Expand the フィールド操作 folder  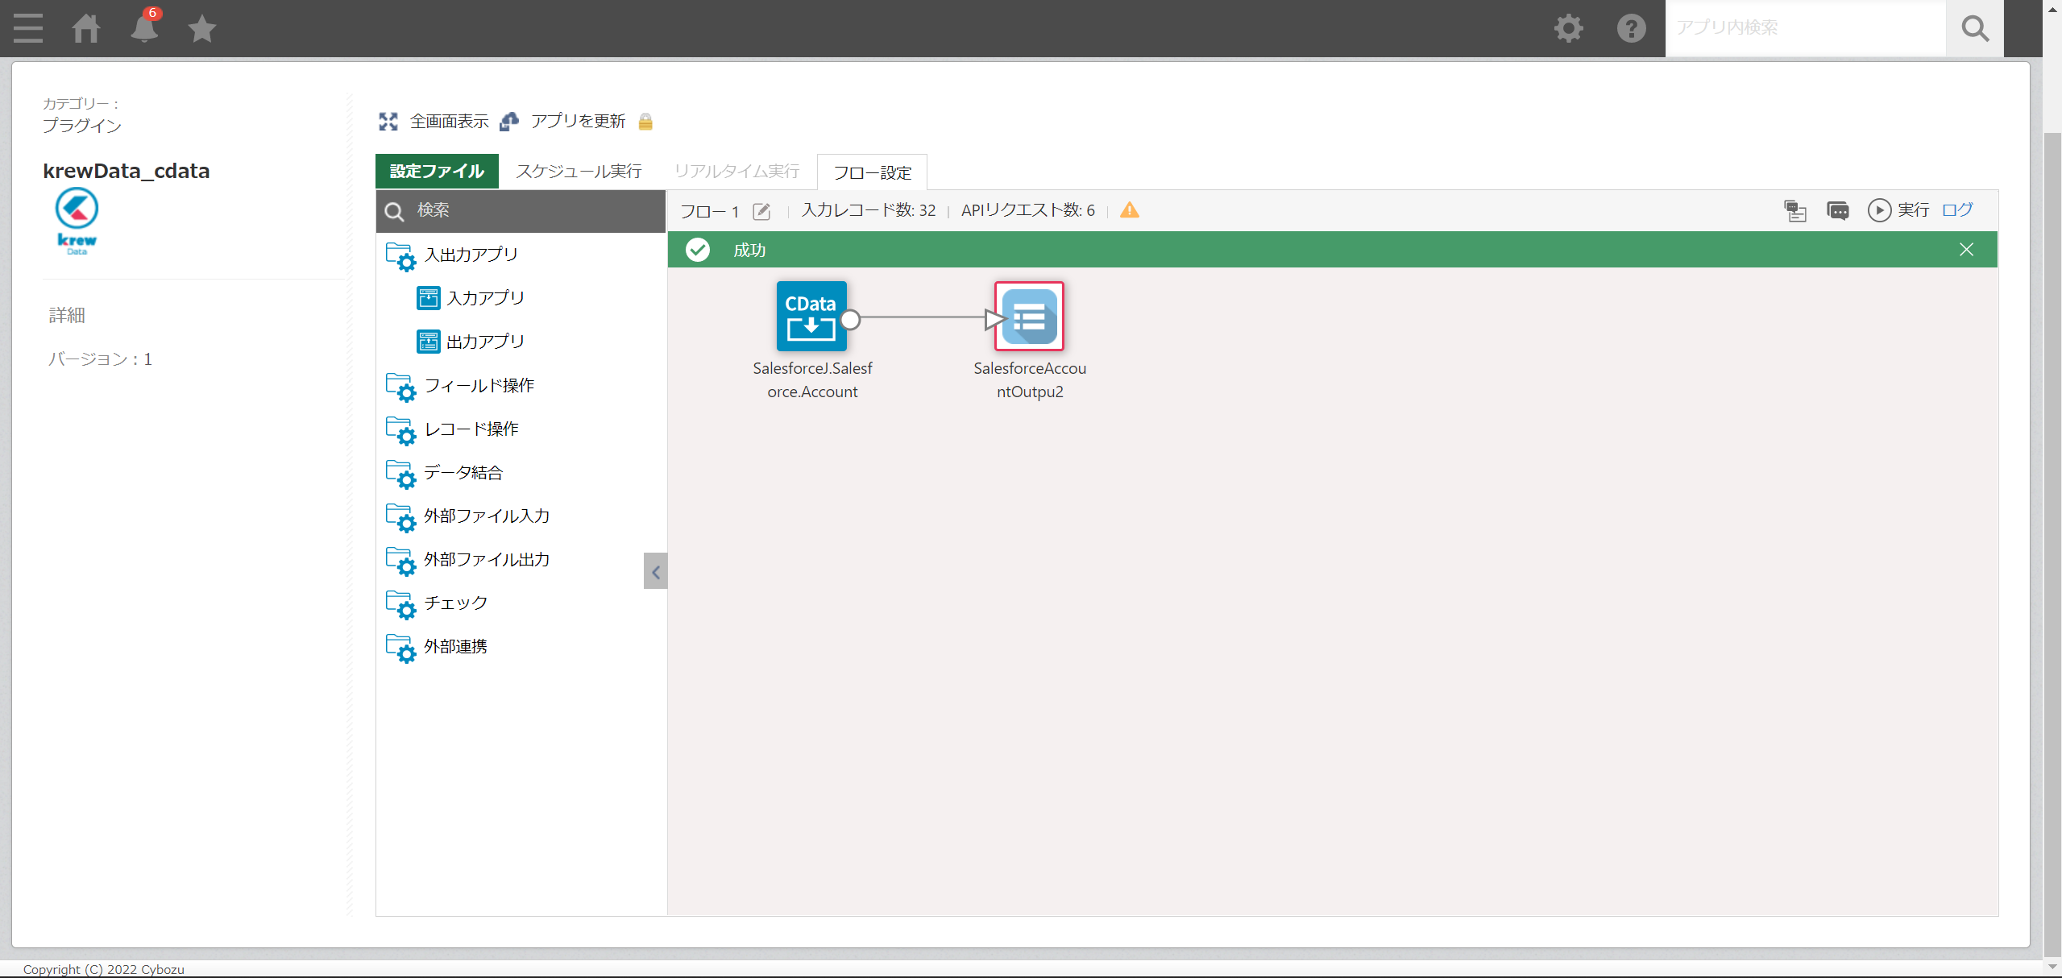(x=459, y=385)
